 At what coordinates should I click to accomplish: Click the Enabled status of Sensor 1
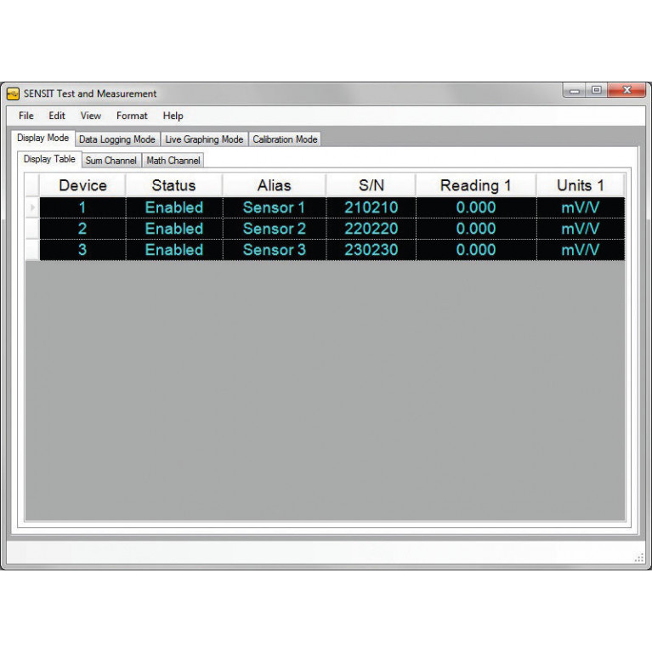click(x=174, y=207)
